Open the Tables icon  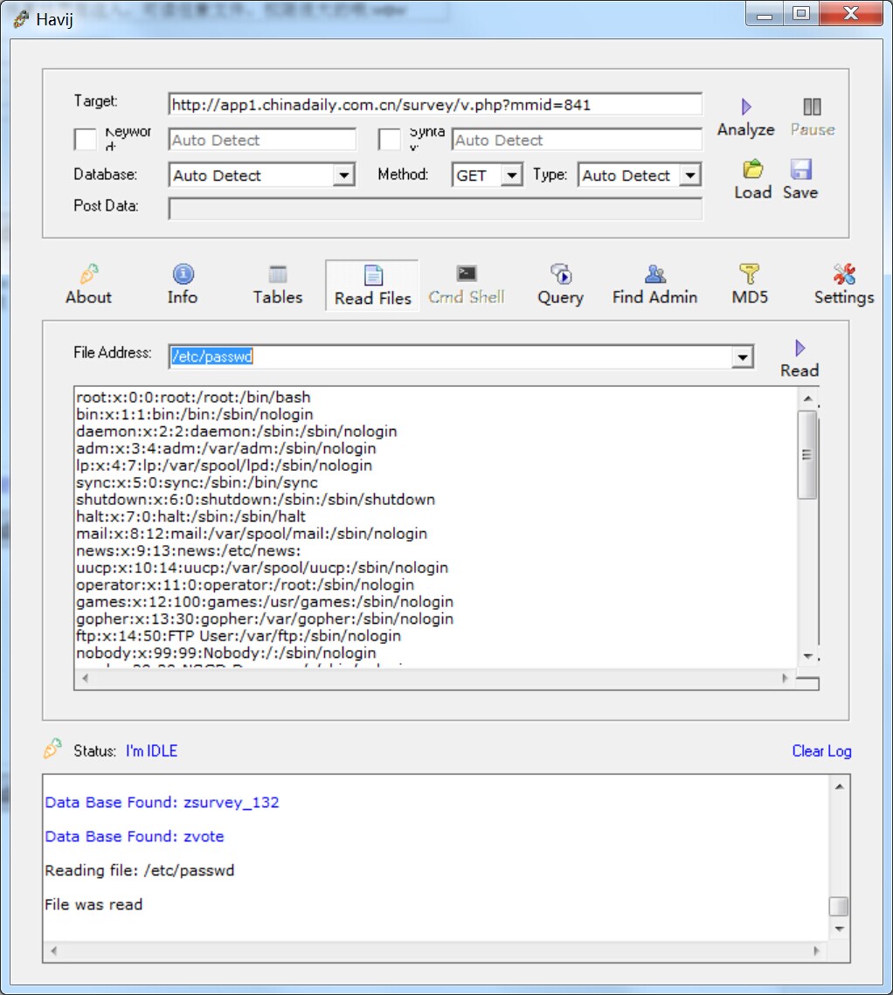click(x=278, y=274)
